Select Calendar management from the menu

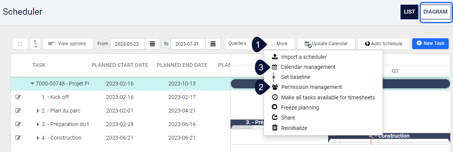click(x=308, y=67)
